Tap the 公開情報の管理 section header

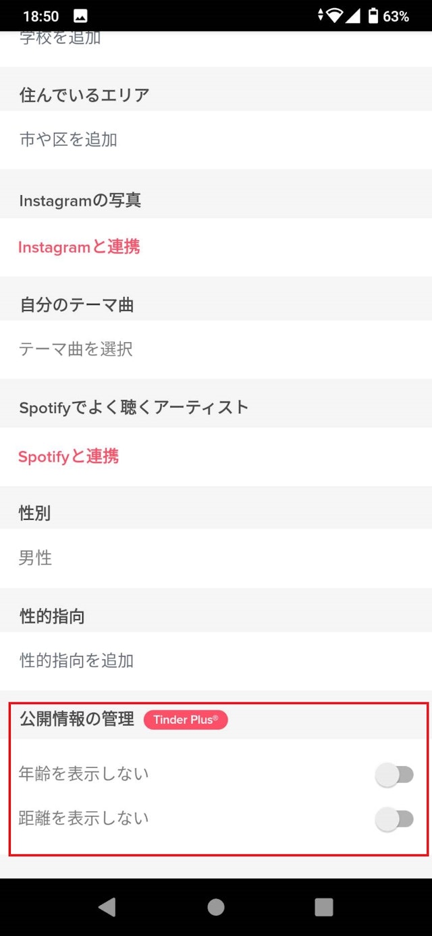pyautogui.click(x=77, y=719)
